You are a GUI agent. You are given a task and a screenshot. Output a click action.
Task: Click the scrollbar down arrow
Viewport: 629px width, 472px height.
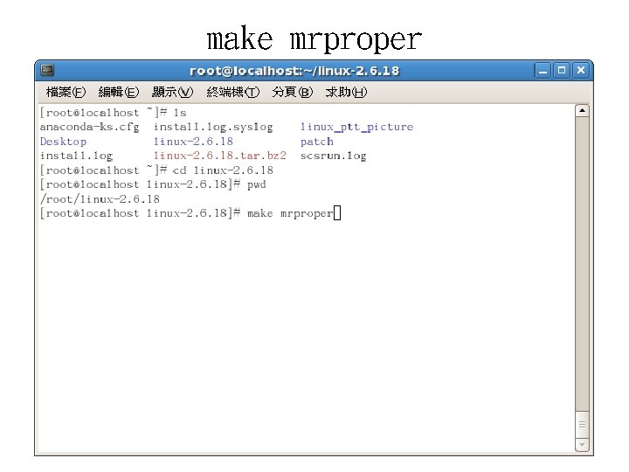pos(582,445)
